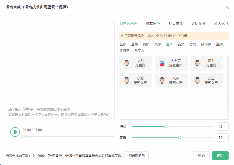Filter voices by 多语种 category
Viewport: 234px width, 165px height.
[206, 44]
